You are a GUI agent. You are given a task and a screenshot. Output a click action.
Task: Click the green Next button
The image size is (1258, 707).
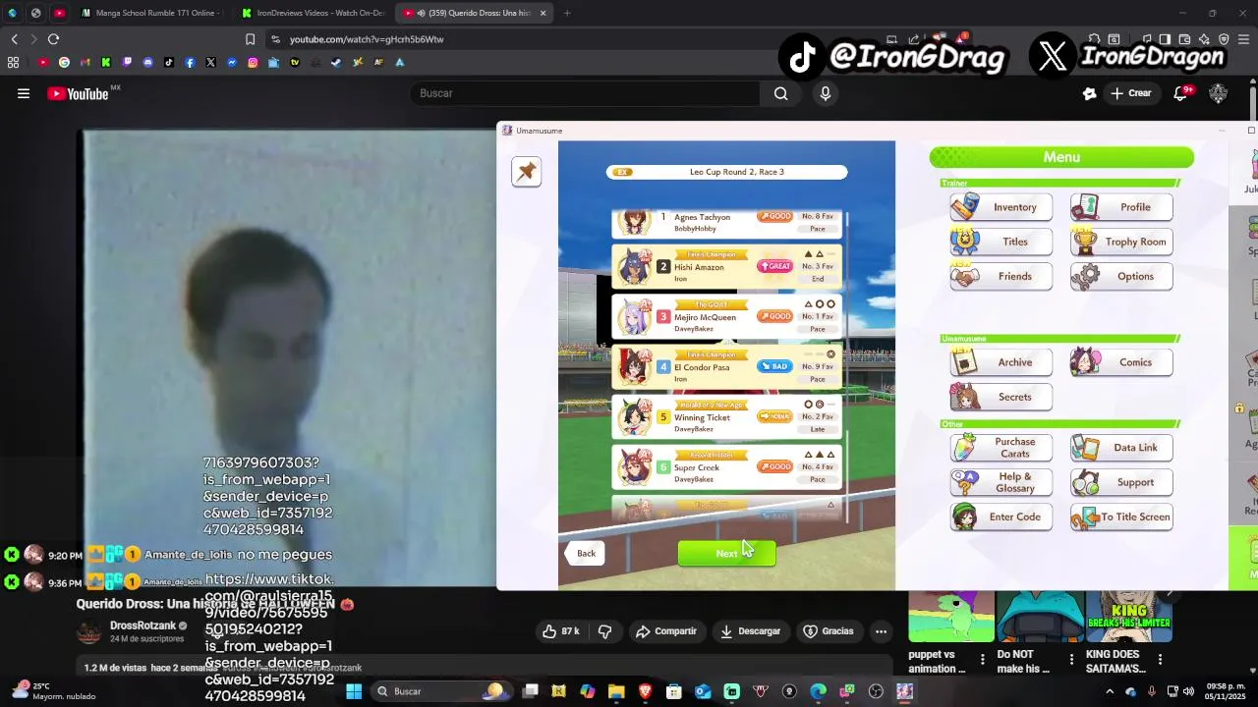coord(726,554)
